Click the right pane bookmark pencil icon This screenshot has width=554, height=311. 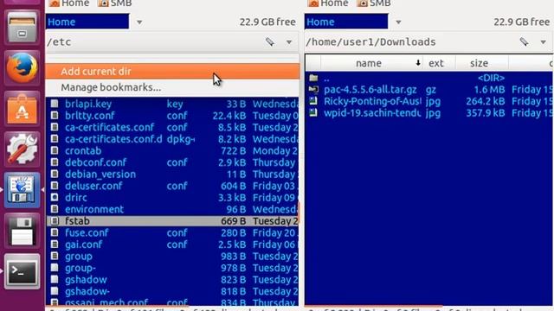pos(525,42)
